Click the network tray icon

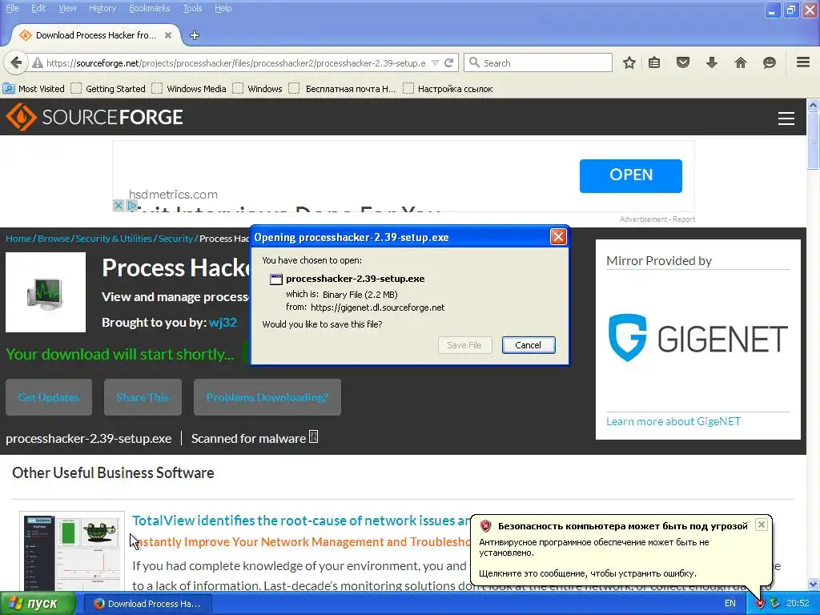[x=774, y=604]
